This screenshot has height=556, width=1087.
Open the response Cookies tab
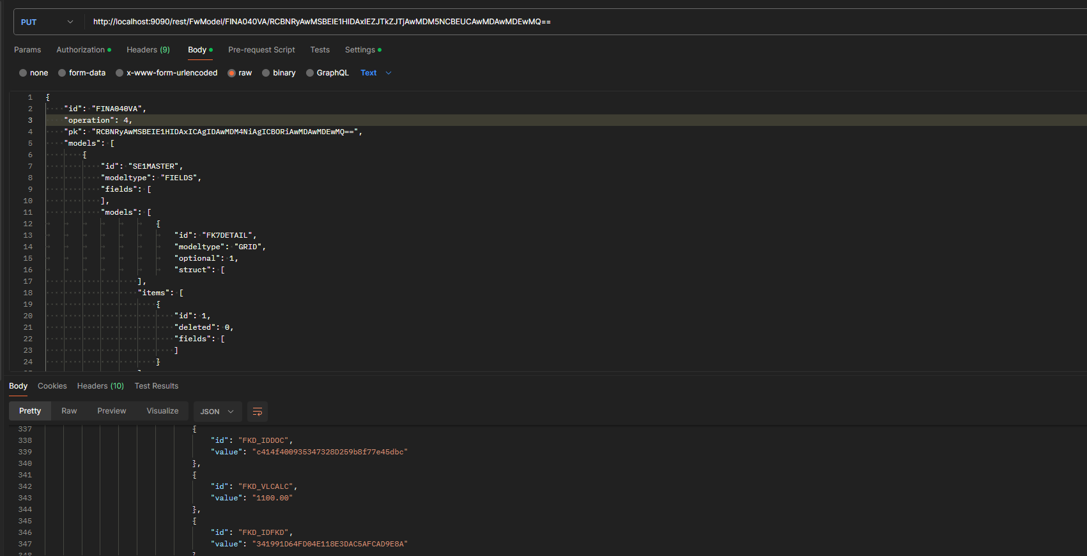coord(52,386)
